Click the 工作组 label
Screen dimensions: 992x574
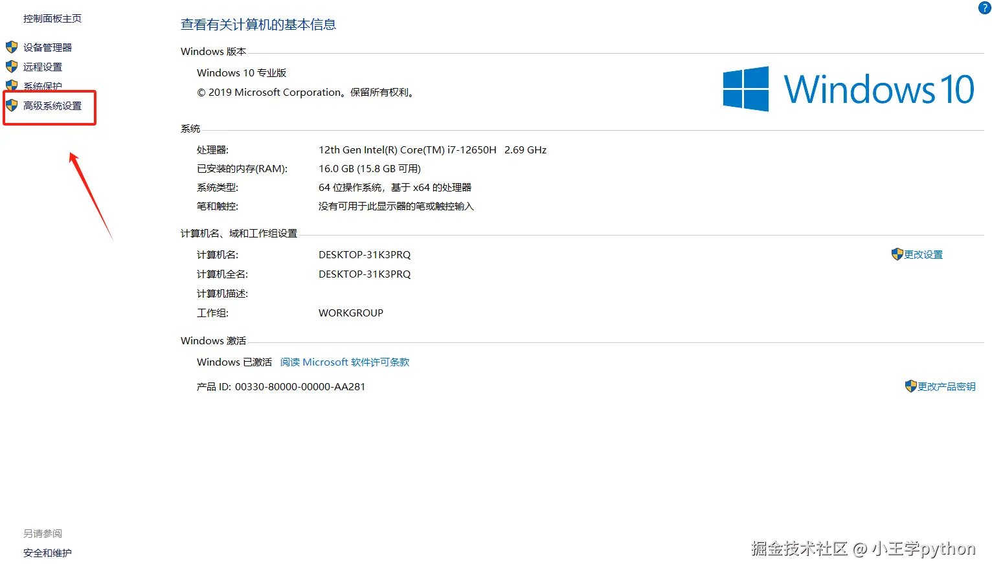pyautogui.click(x=212, y=313)
